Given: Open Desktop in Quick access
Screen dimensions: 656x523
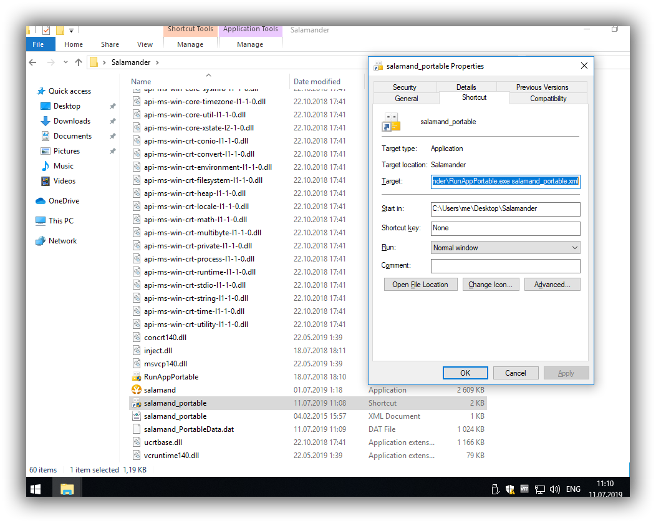Looking at the screenshot, I should 67,106.
